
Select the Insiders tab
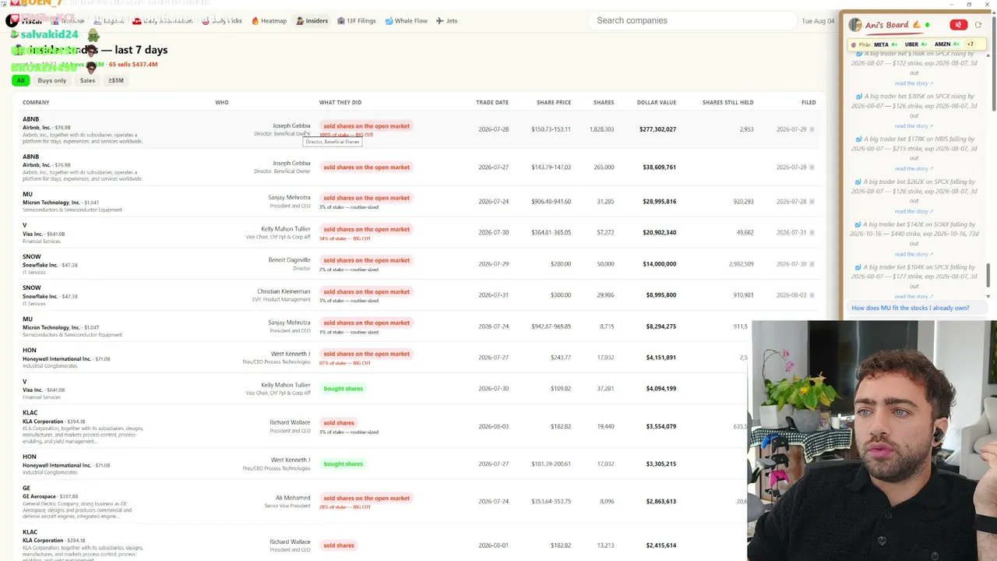point(312,20)
